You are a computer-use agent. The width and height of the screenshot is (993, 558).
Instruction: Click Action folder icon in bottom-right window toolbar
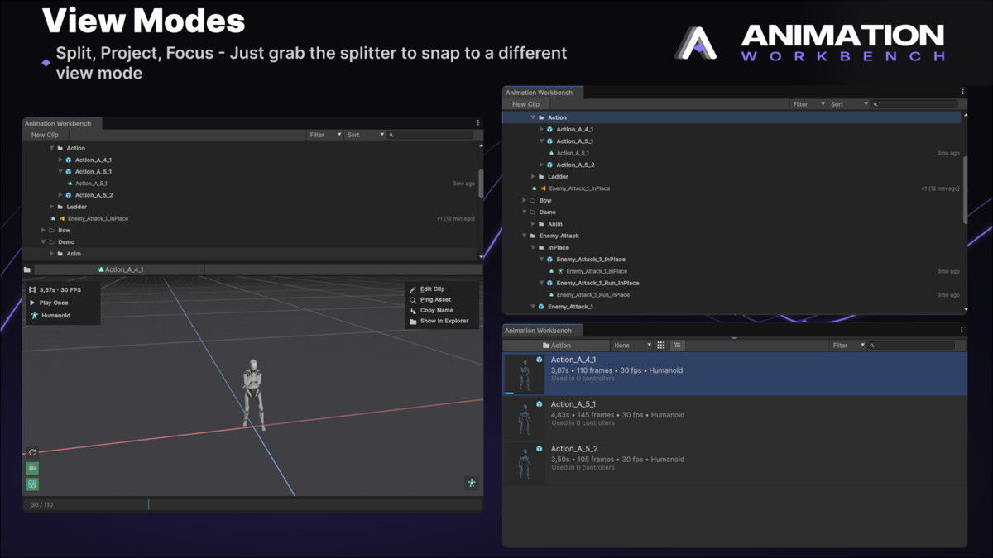(546, 346)
